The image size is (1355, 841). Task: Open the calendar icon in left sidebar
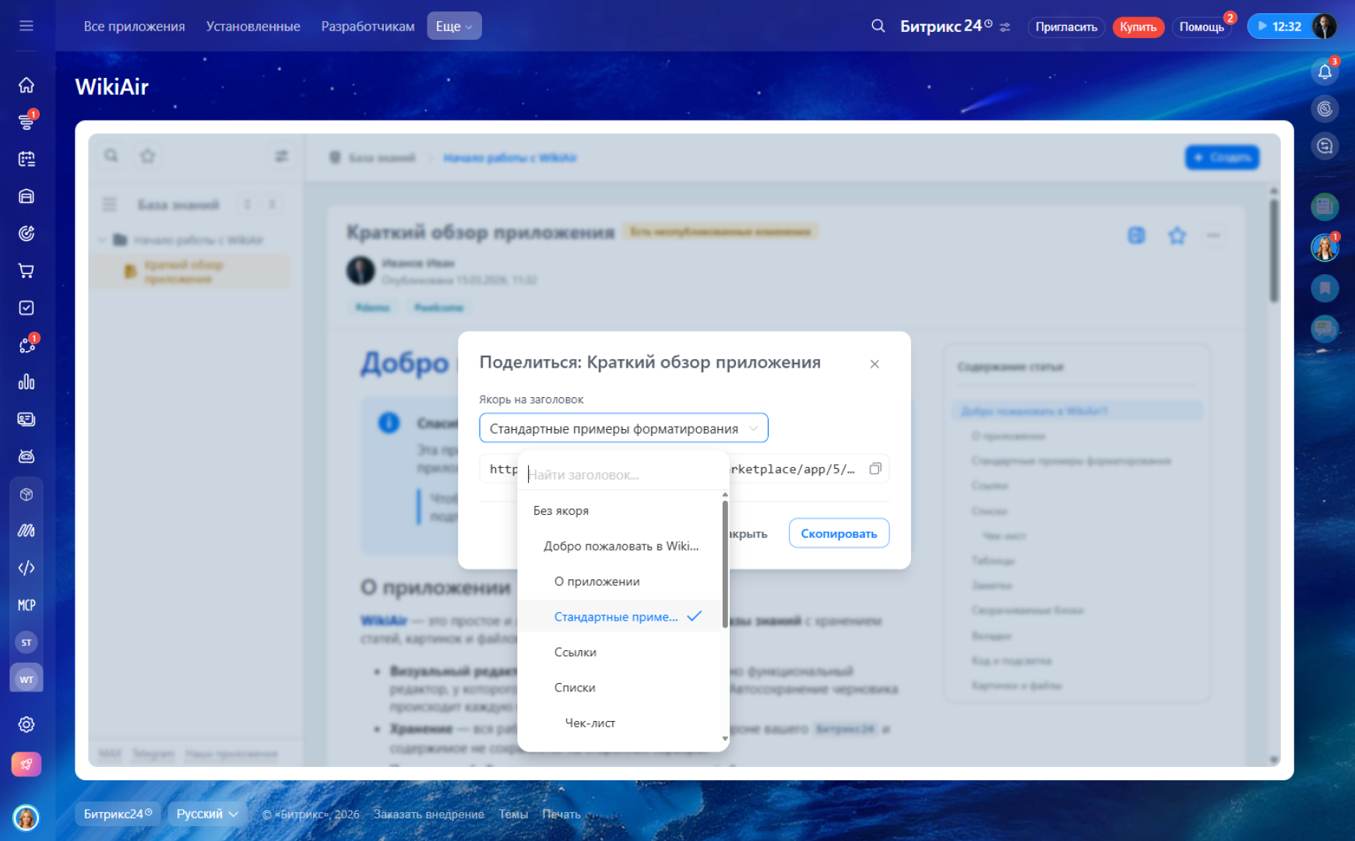pyautogui.click(x=26, y=159)
